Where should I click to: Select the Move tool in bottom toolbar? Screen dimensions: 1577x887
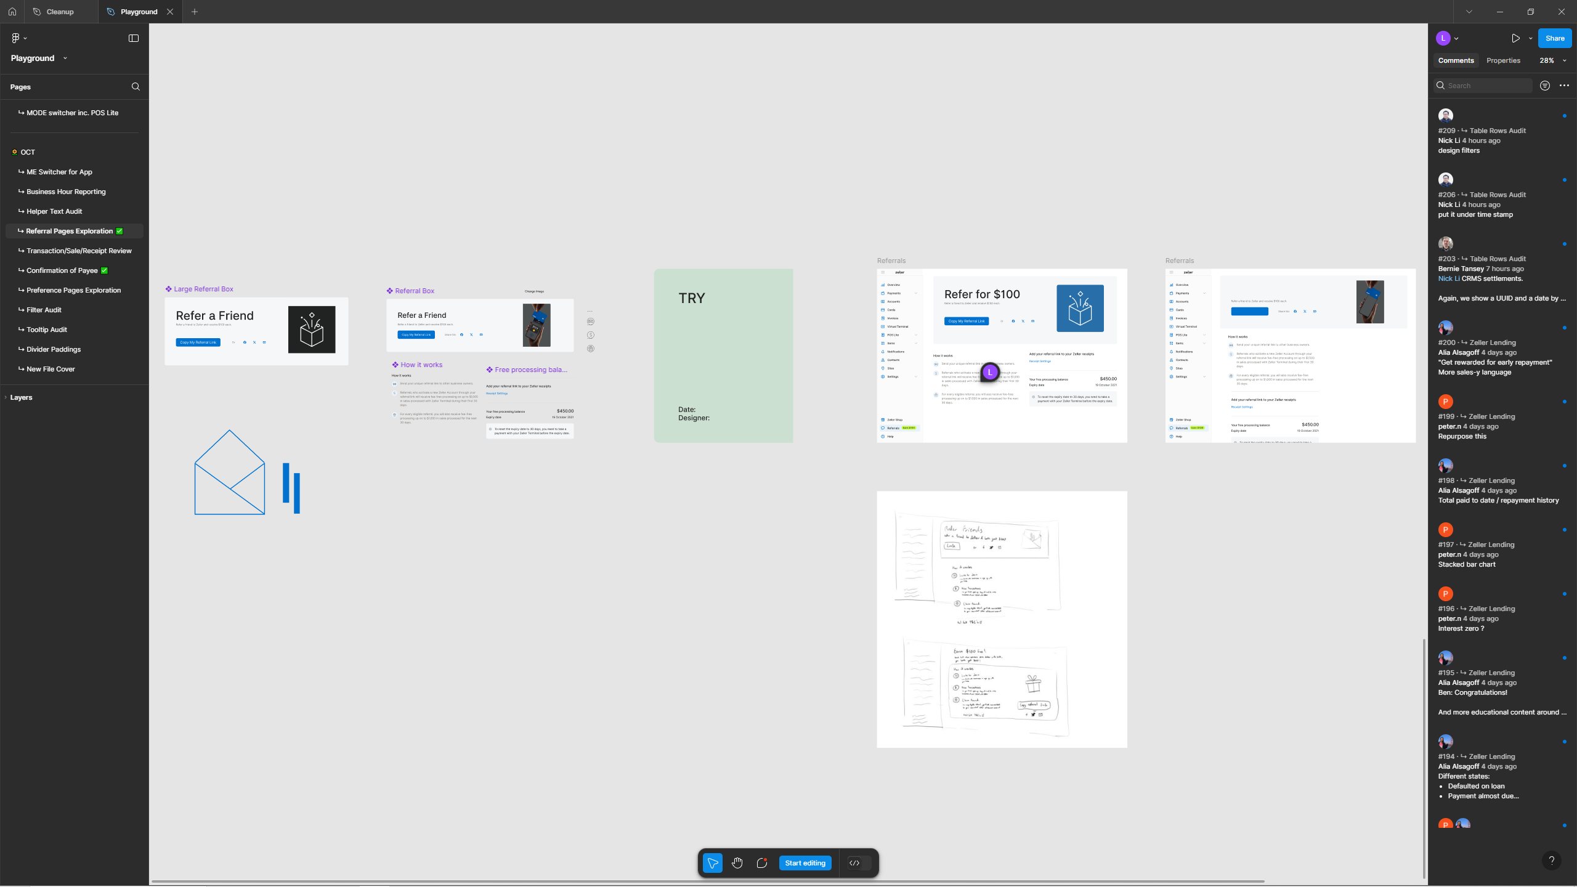(x=712, y=863)
